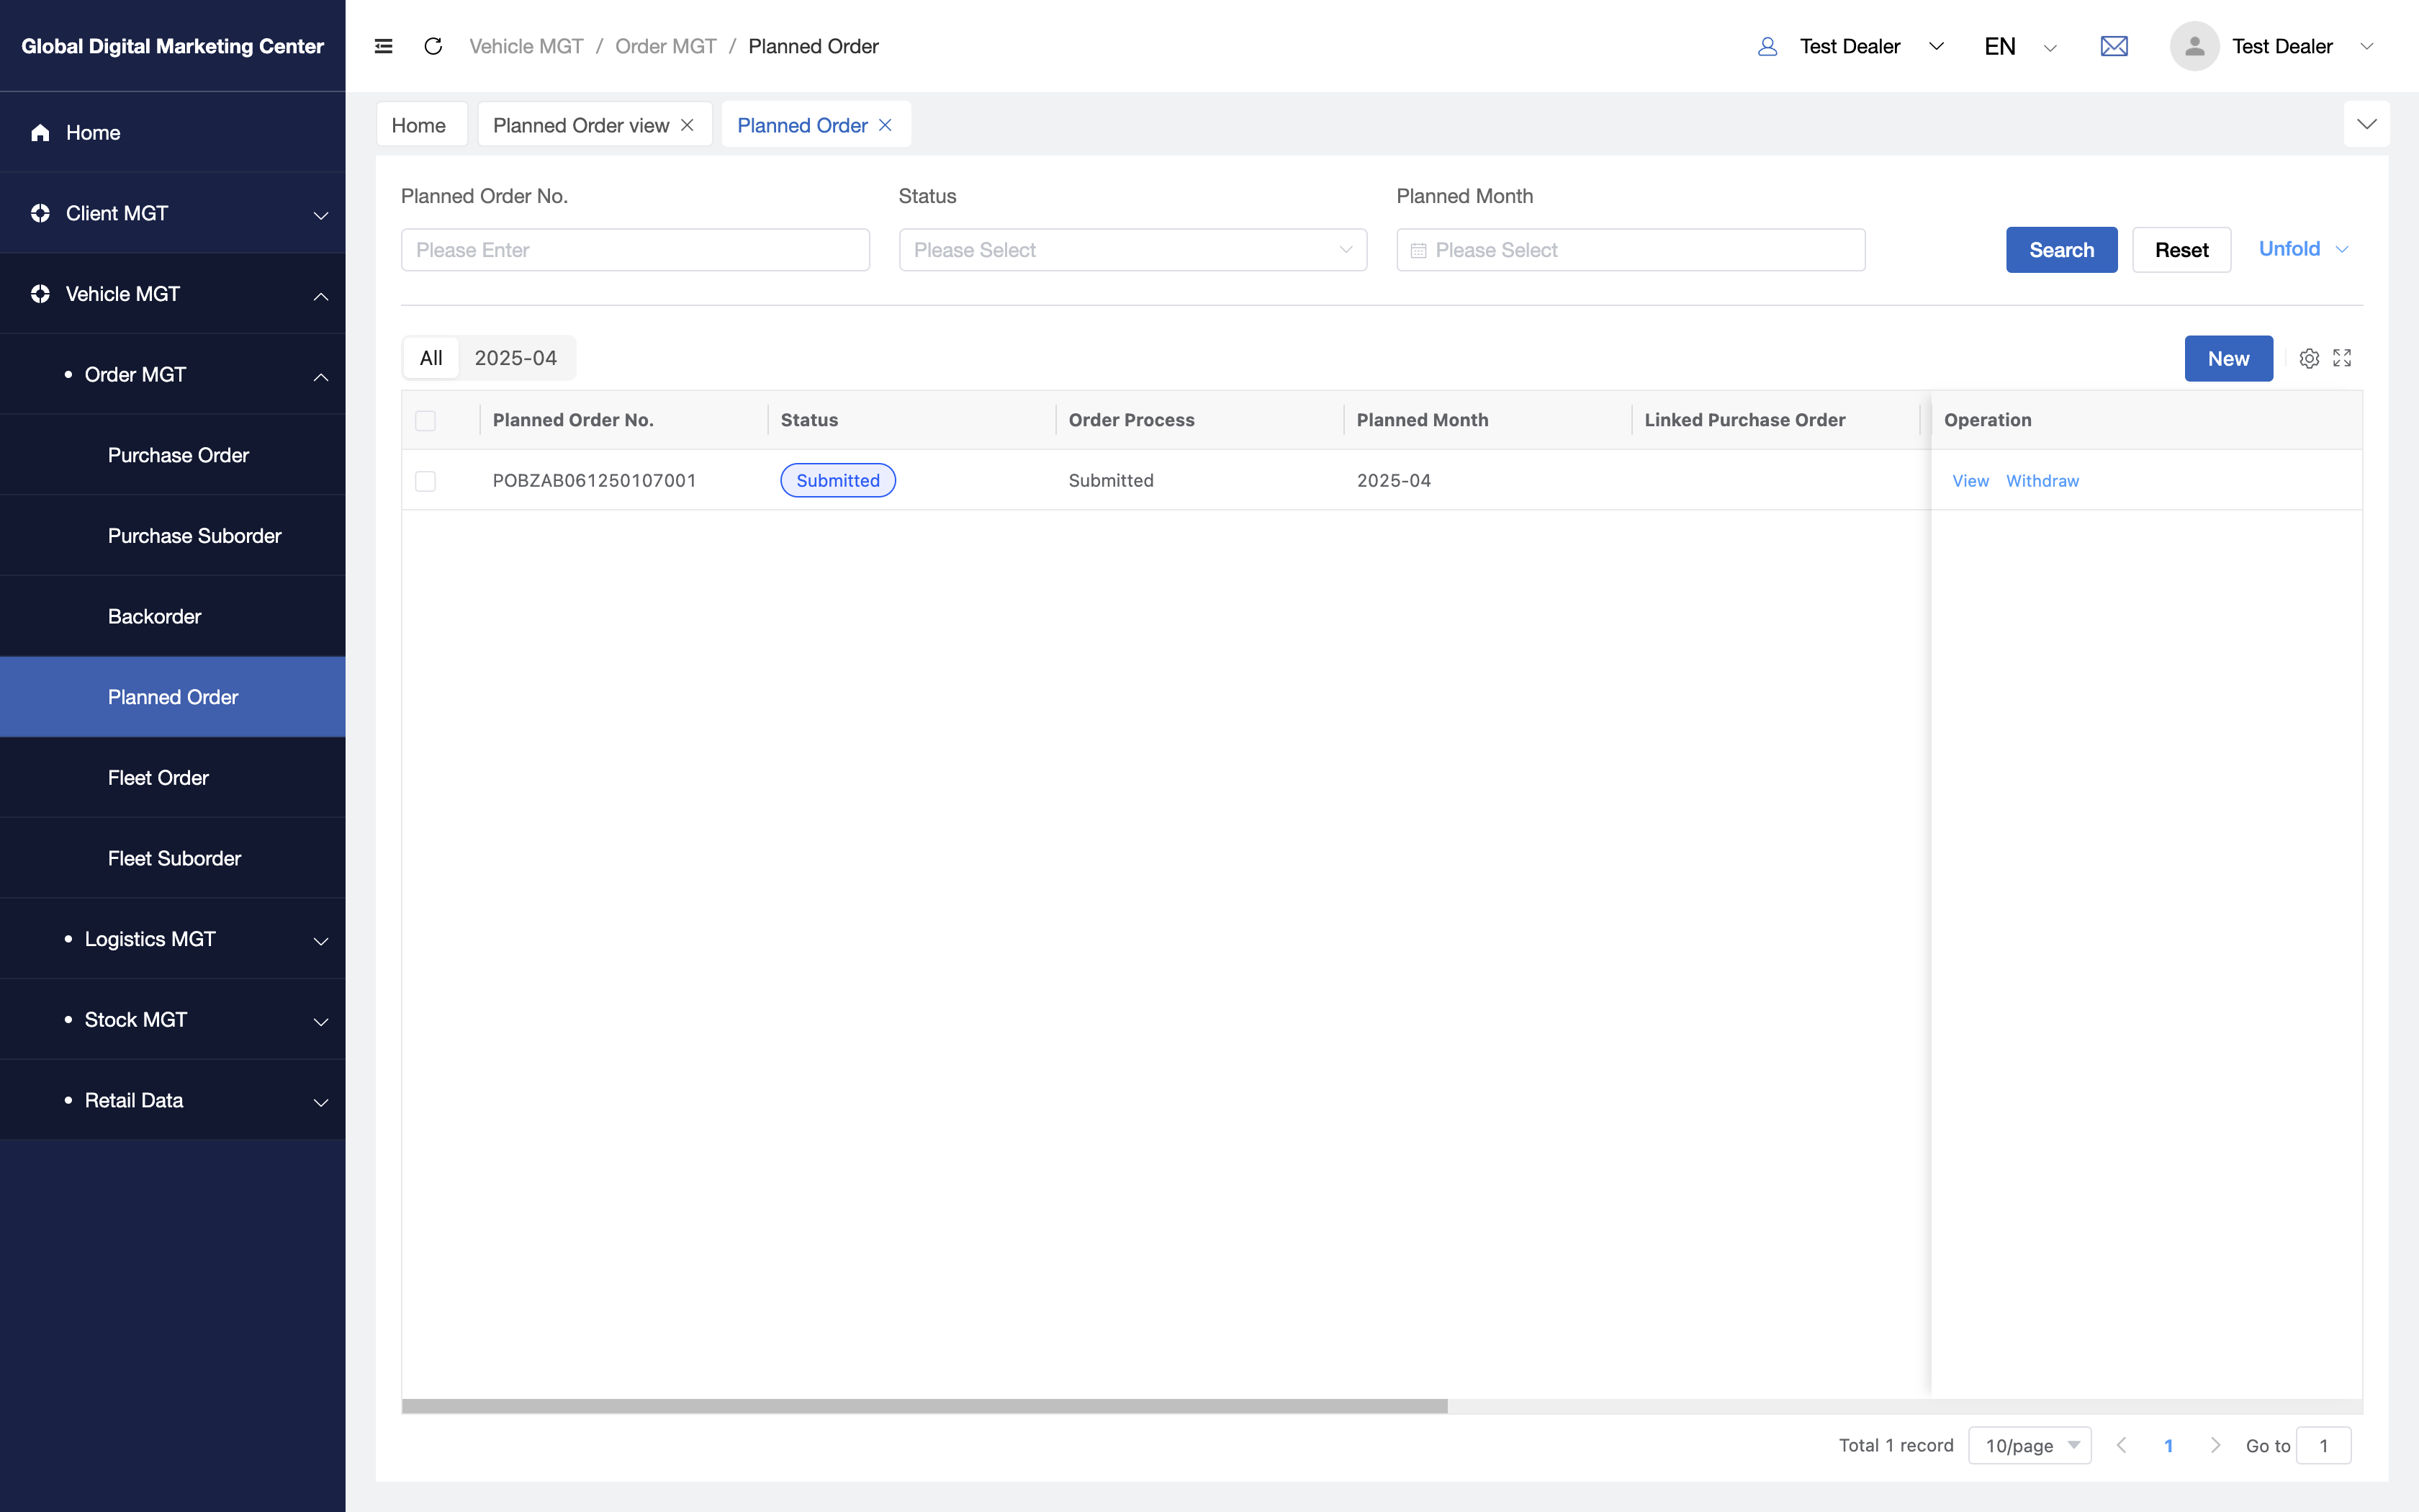Select the 2025-04 filter tab

point(515,358)
